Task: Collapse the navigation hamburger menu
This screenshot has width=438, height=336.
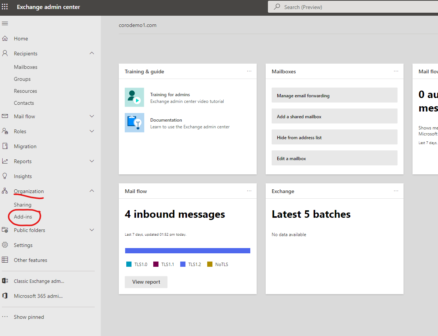Action: [5, 24]
